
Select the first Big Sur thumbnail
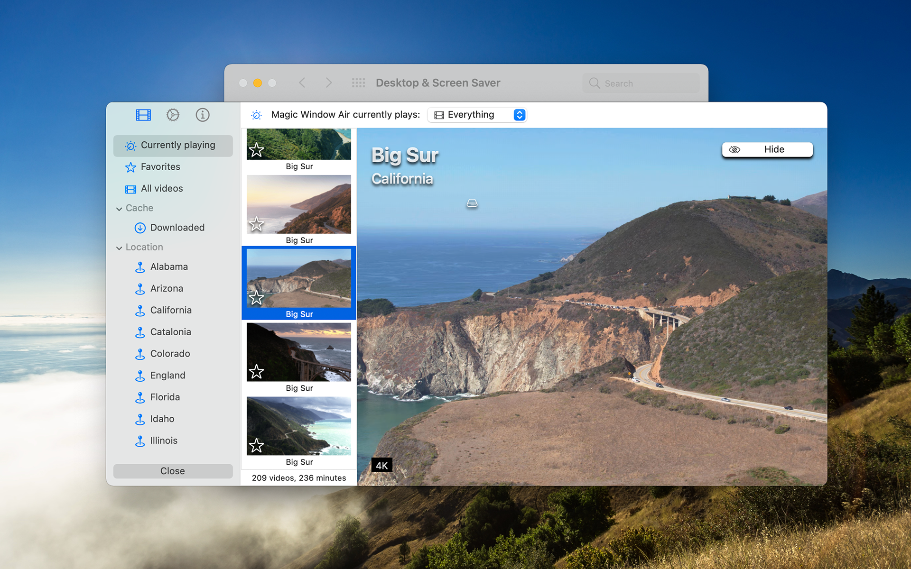(300, 144)
